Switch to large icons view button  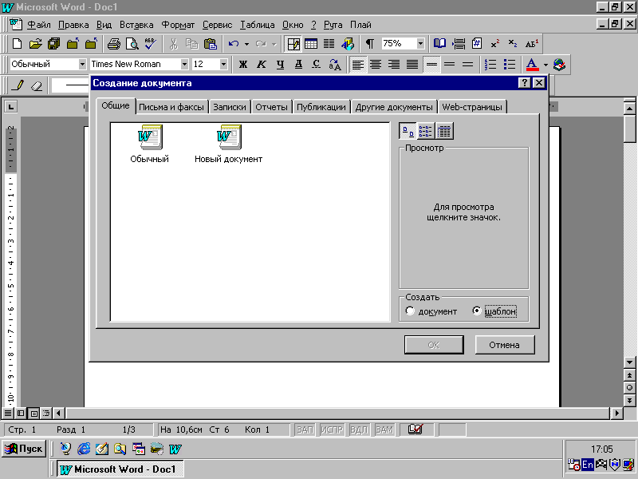(408, 131)
